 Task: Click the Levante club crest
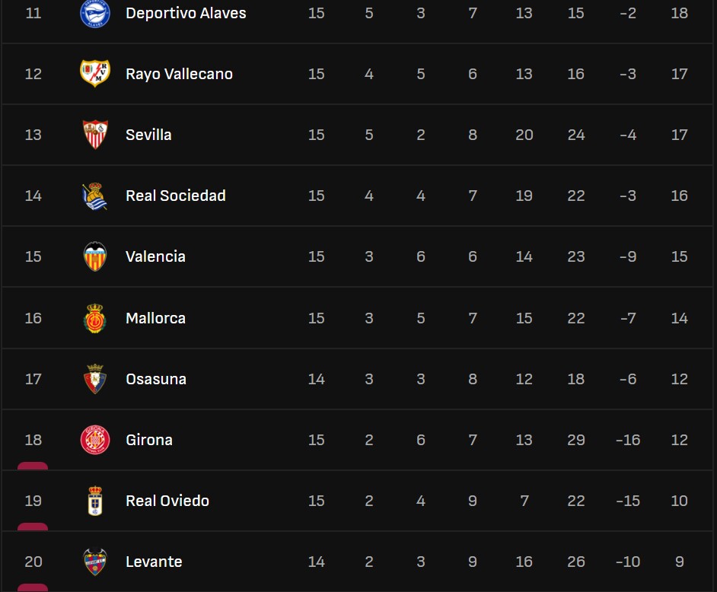[x=95, y=562]
